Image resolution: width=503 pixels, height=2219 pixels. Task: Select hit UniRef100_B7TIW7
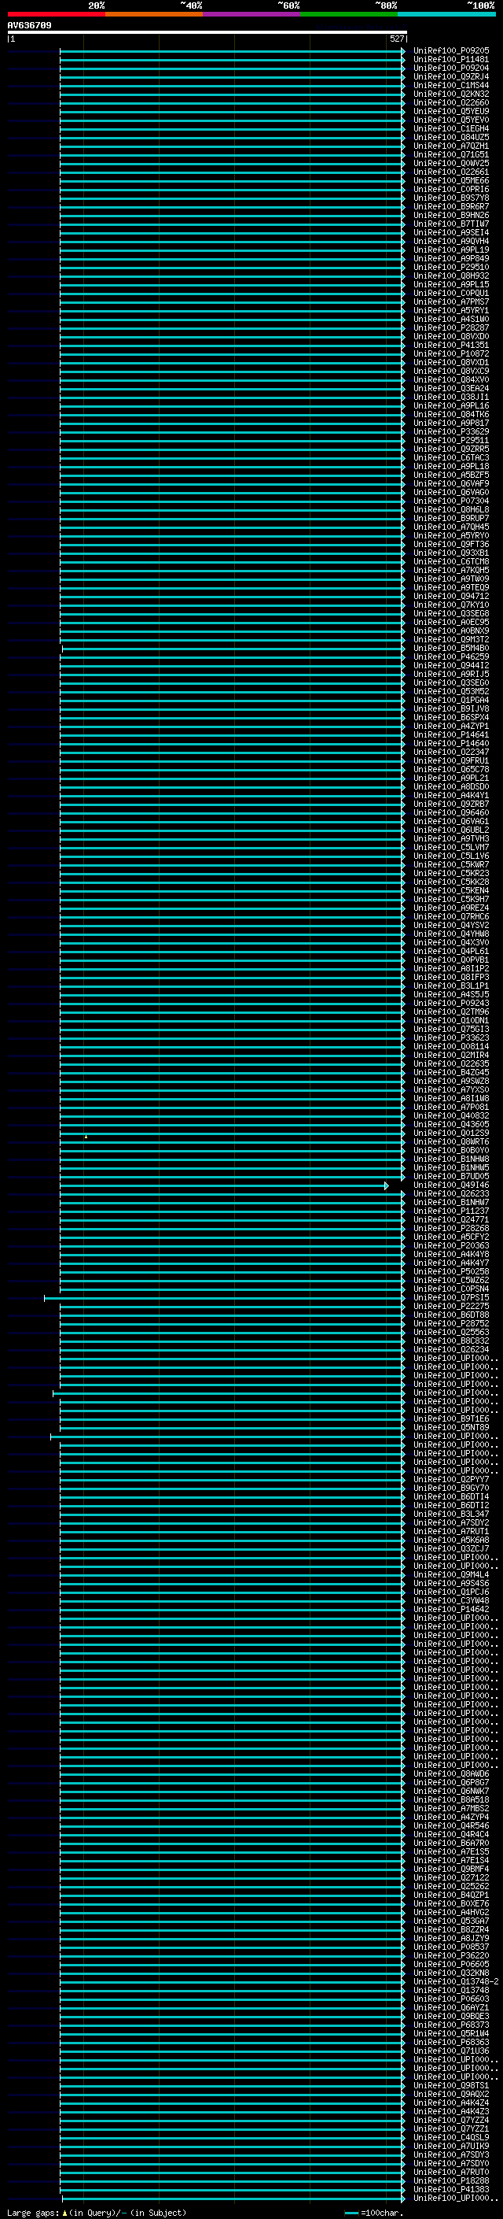(x=450, y=224)
